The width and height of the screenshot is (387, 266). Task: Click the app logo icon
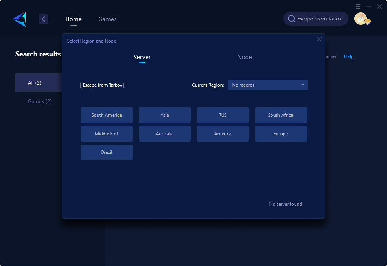tap(20, 19)
